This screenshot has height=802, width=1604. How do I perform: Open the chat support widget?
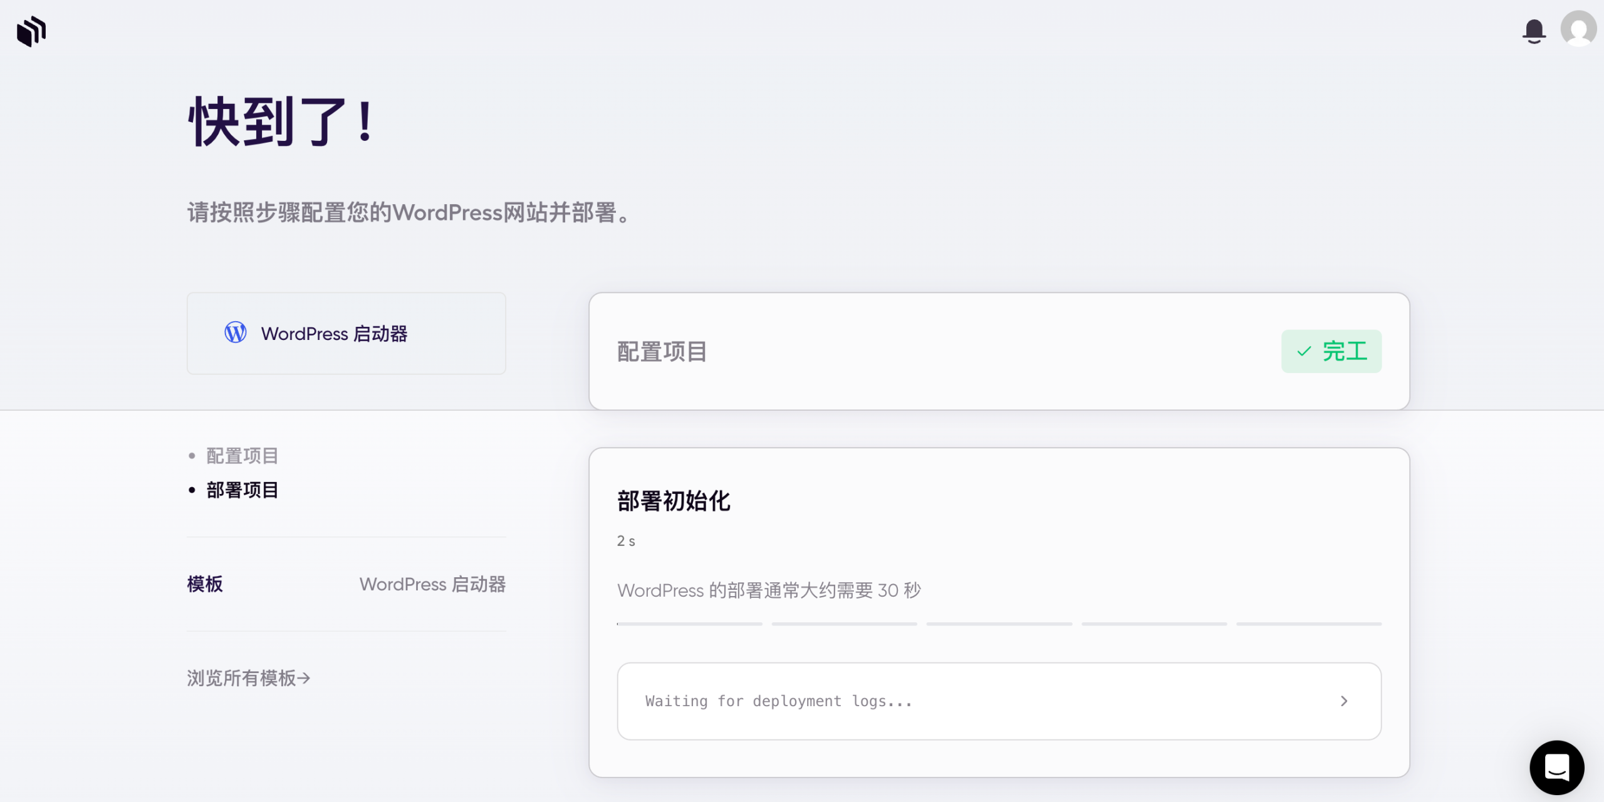tap(1556, 768)
